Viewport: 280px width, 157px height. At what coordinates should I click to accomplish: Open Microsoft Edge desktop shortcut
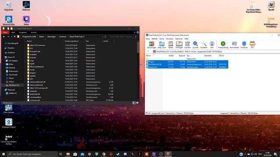9,20
